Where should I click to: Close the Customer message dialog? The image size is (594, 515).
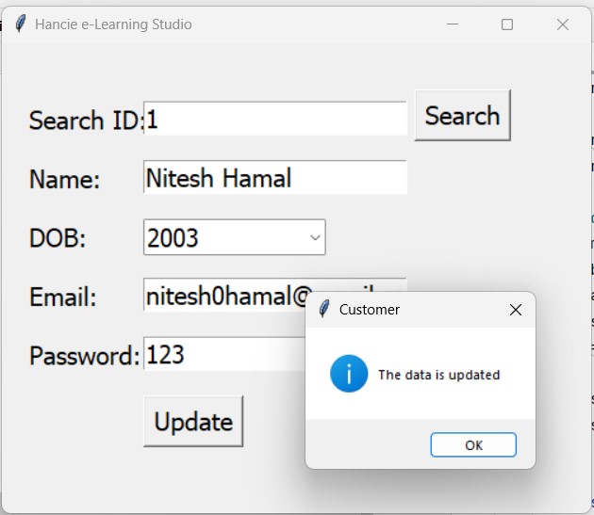click(515, 310)
